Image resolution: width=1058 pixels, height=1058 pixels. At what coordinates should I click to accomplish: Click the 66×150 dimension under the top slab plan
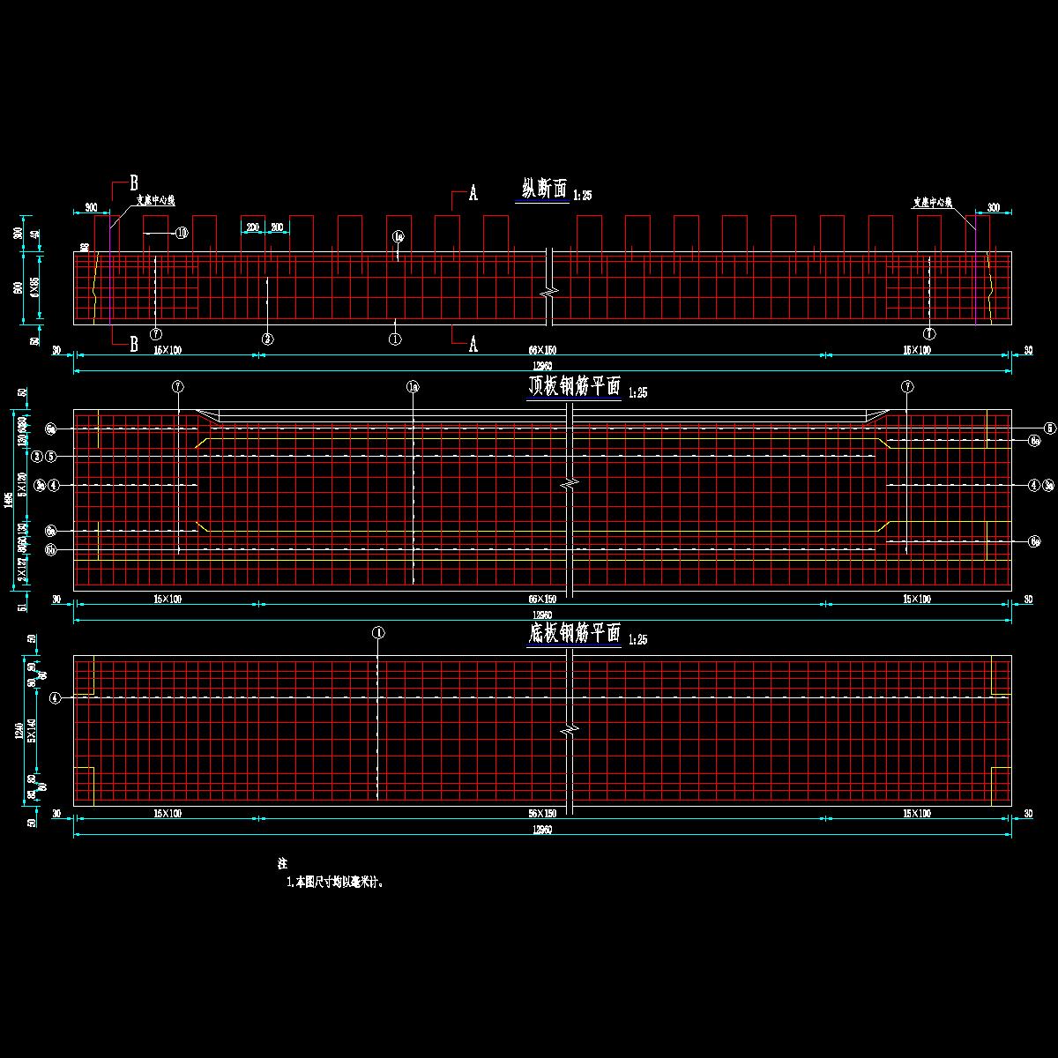[541, 599]
